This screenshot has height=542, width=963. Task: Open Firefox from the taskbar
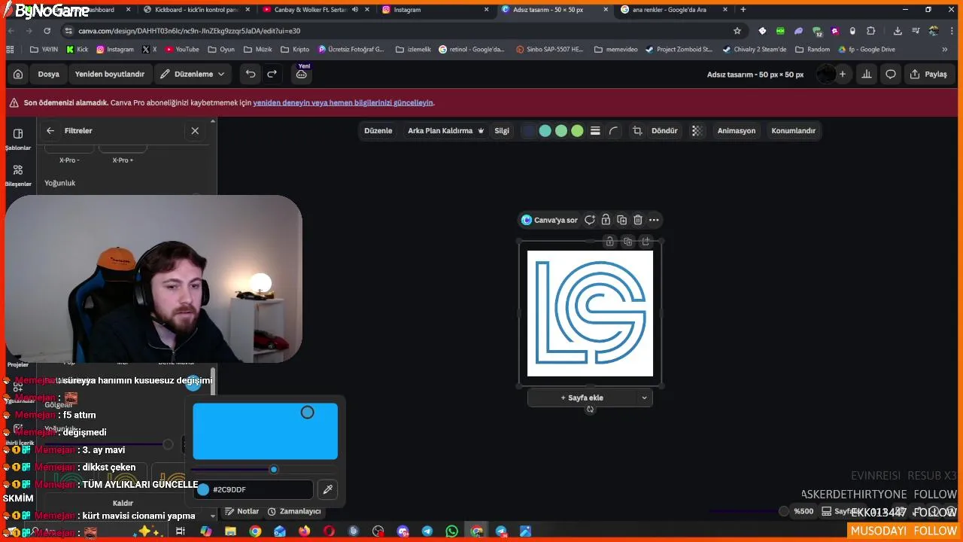coord(304,531)
